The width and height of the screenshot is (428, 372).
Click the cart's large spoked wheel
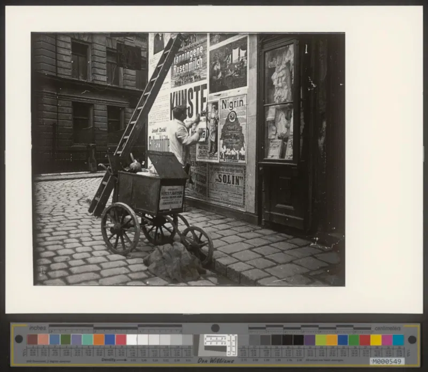pos(120,229)
